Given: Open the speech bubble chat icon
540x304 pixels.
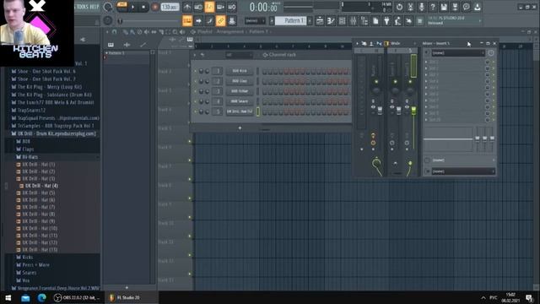Looking at the screenshot, I should tap(466, 7).
